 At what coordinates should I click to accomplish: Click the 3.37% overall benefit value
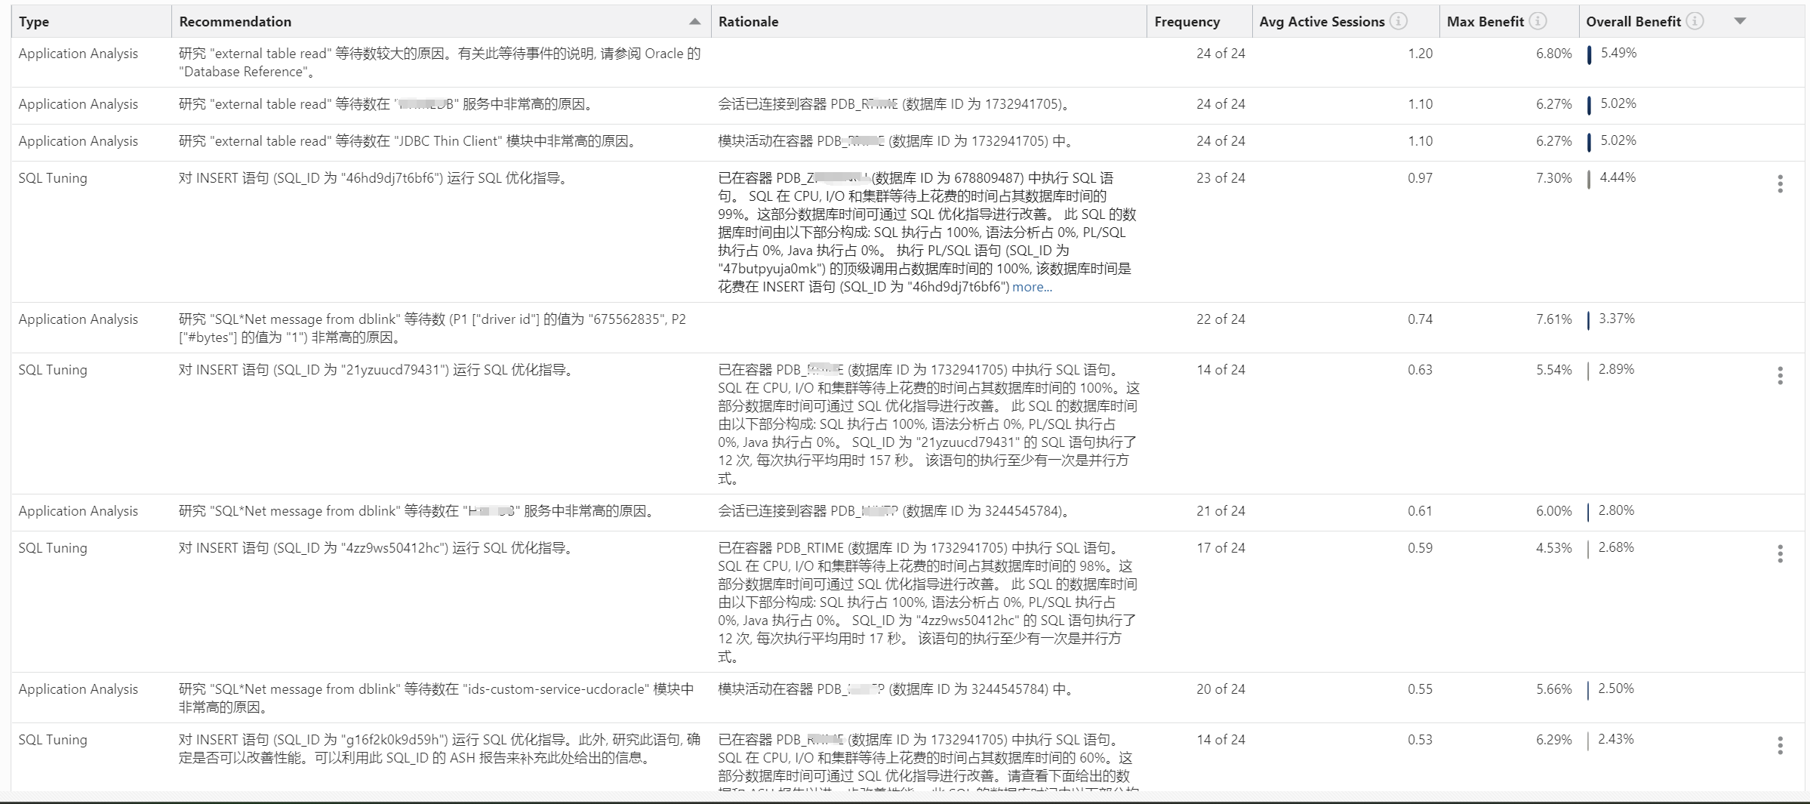(x=1617, y=319)
